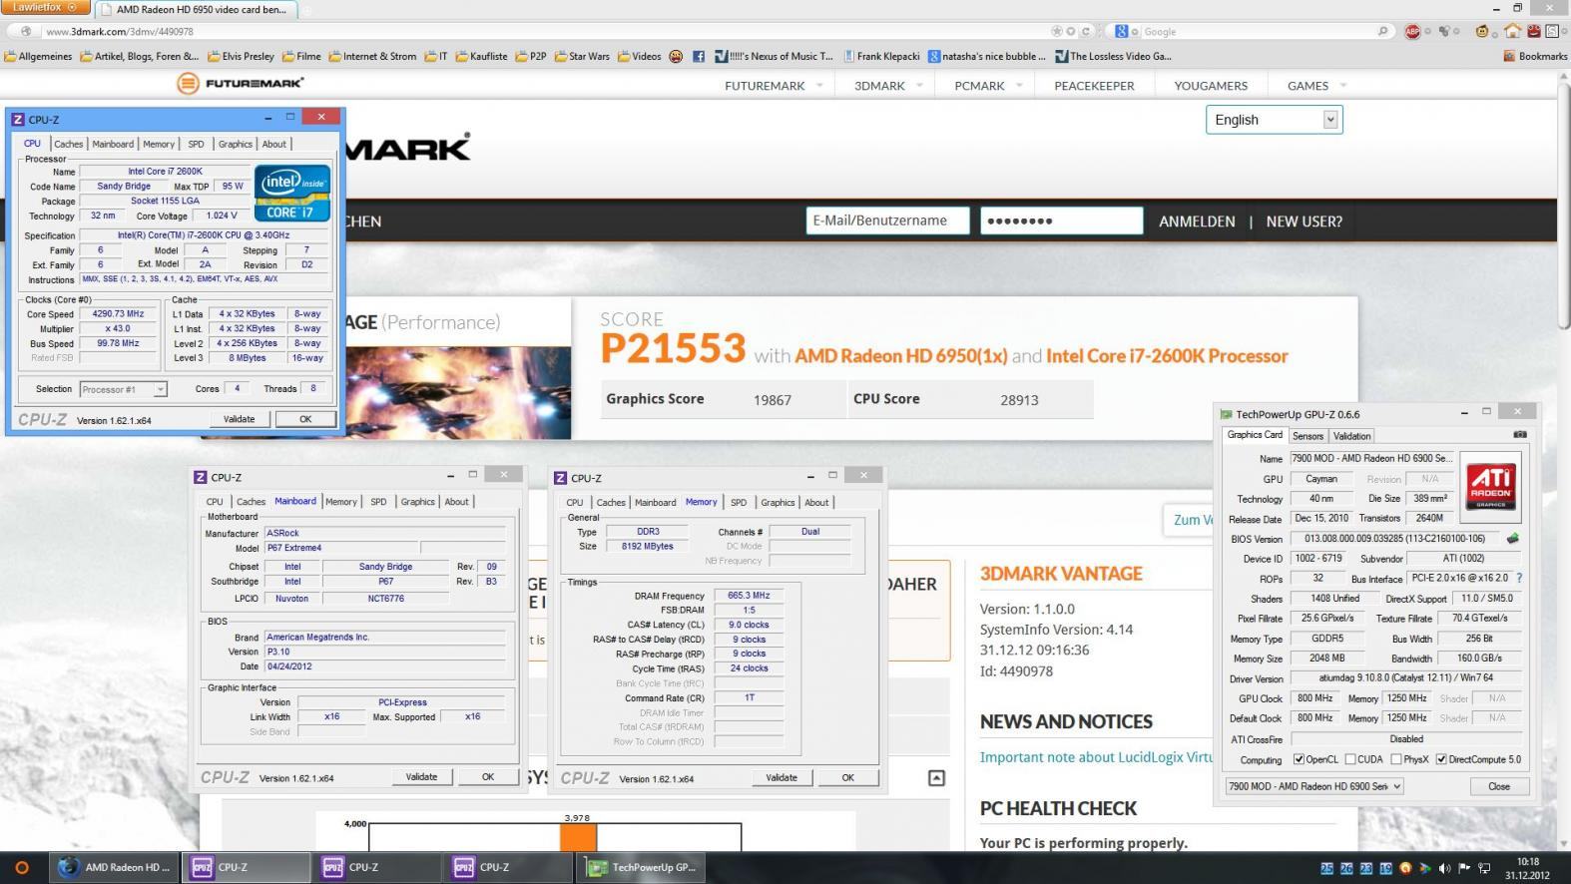The width and height of the screenshot is (1571, 884).
Task: Click the Action Center flag tray icon
Action: coord(1463,869)
